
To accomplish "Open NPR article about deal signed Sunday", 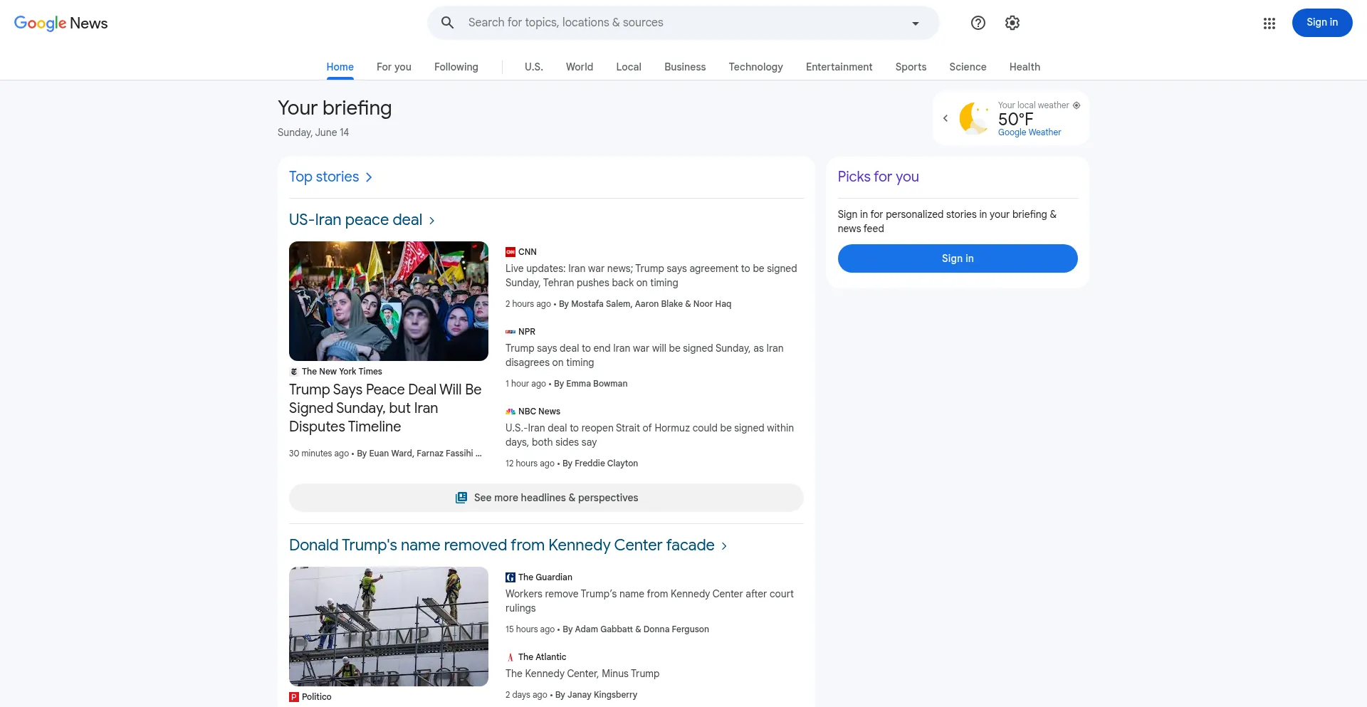I will [x=645, y=355].
